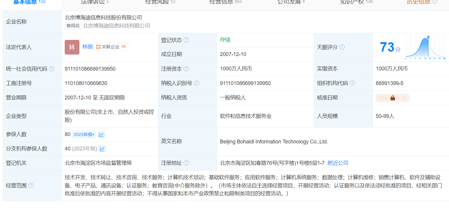Click help icon beside 纳税人识别号
This screenshot has height=217, width=449.
pyautogui.click(x=196, y=83)
